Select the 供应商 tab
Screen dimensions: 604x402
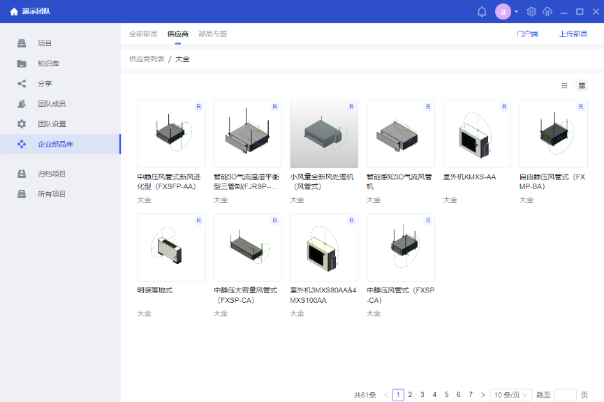178,34
